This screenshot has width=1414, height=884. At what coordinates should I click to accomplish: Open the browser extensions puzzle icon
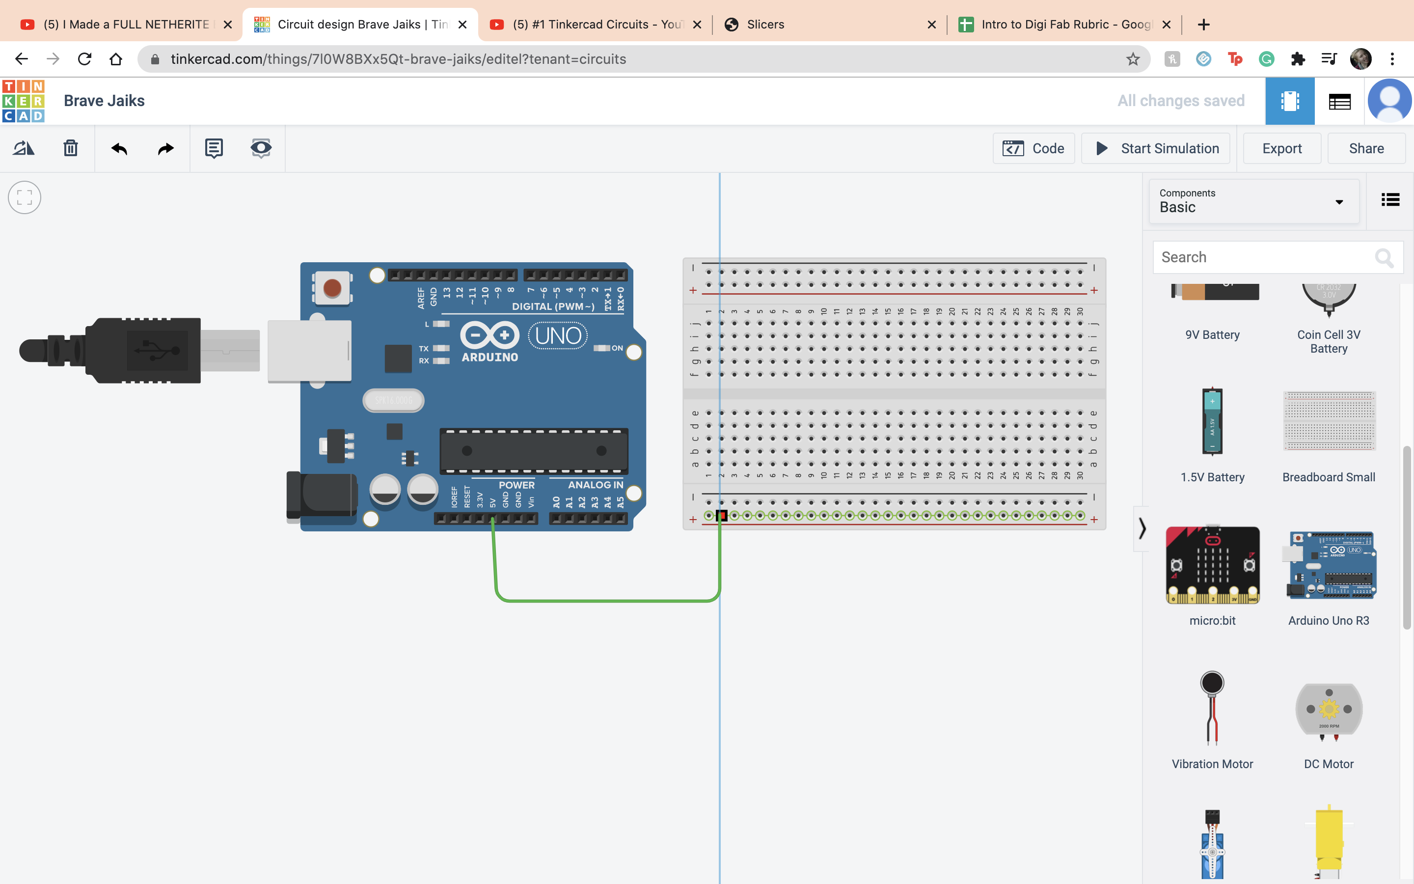(x=1298, y=59)
